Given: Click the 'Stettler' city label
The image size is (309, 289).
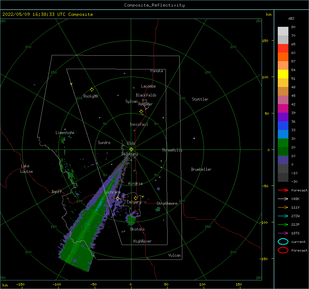Looking at the screenshot, I should pos(200,99).
